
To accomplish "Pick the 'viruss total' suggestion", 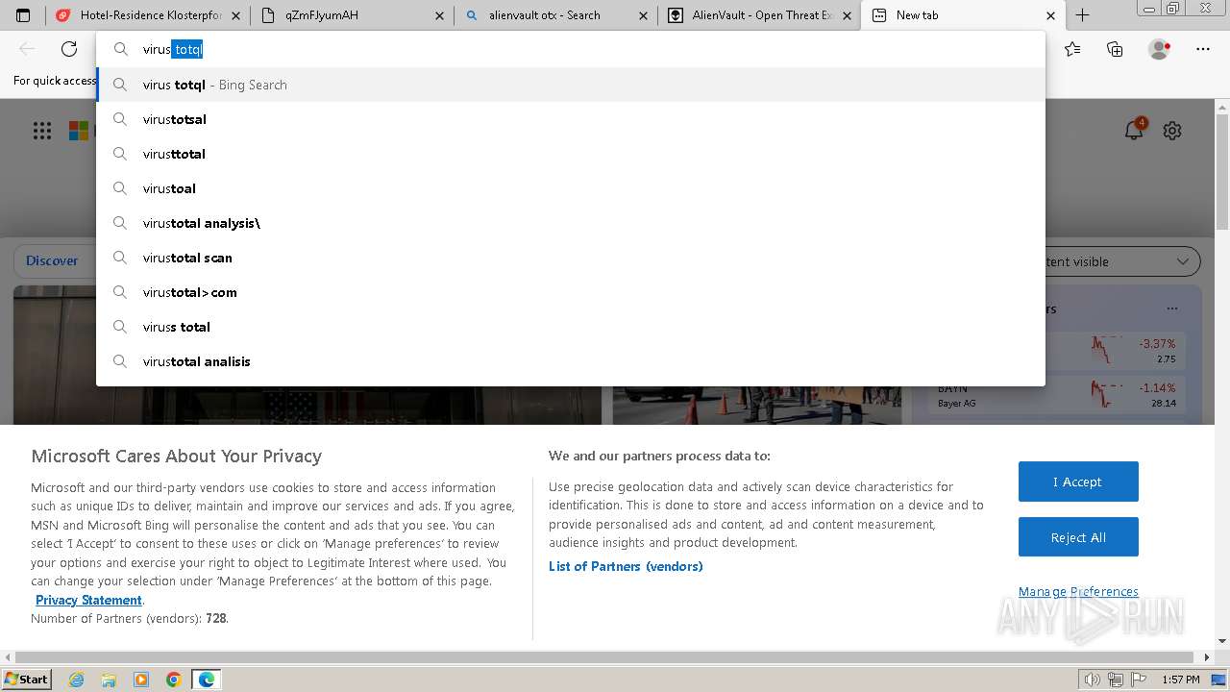I will click(x=571, y=327).
